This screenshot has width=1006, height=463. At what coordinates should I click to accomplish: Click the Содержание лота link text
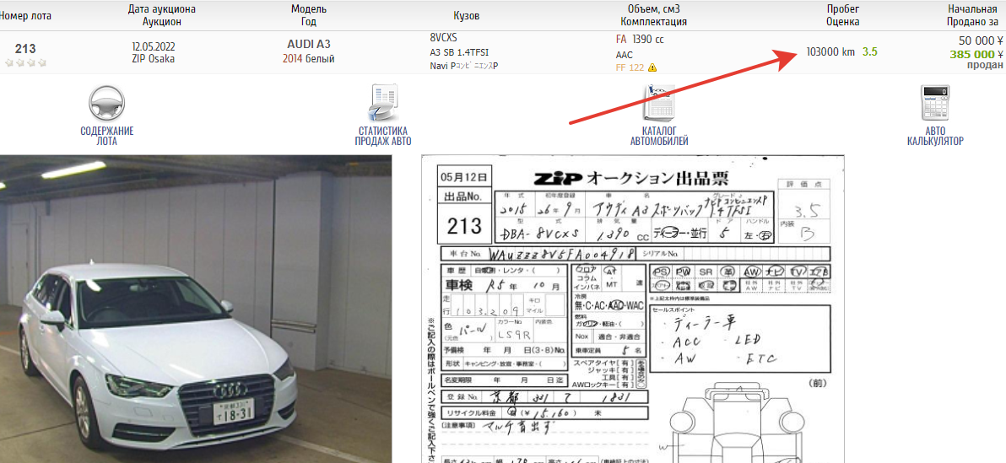(x=106, y=136)
